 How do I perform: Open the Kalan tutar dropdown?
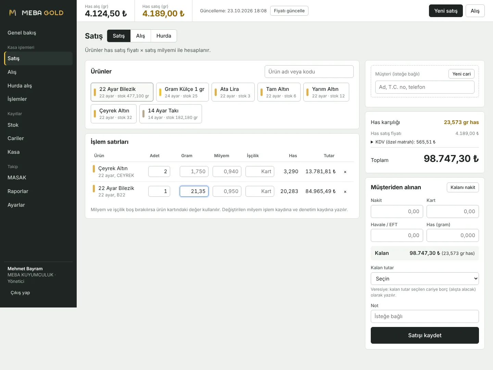tap(425, 278)
